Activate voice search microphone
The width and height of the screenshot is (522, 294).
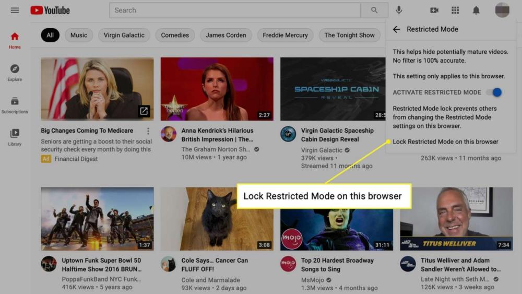pyautogui.click(x=399, y=10)
